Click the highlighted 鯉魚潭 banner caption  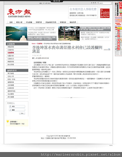(x=42, y=38)
